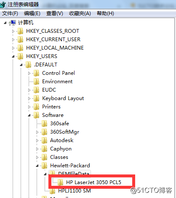Click the Environment folder icon

pos(37,82)
